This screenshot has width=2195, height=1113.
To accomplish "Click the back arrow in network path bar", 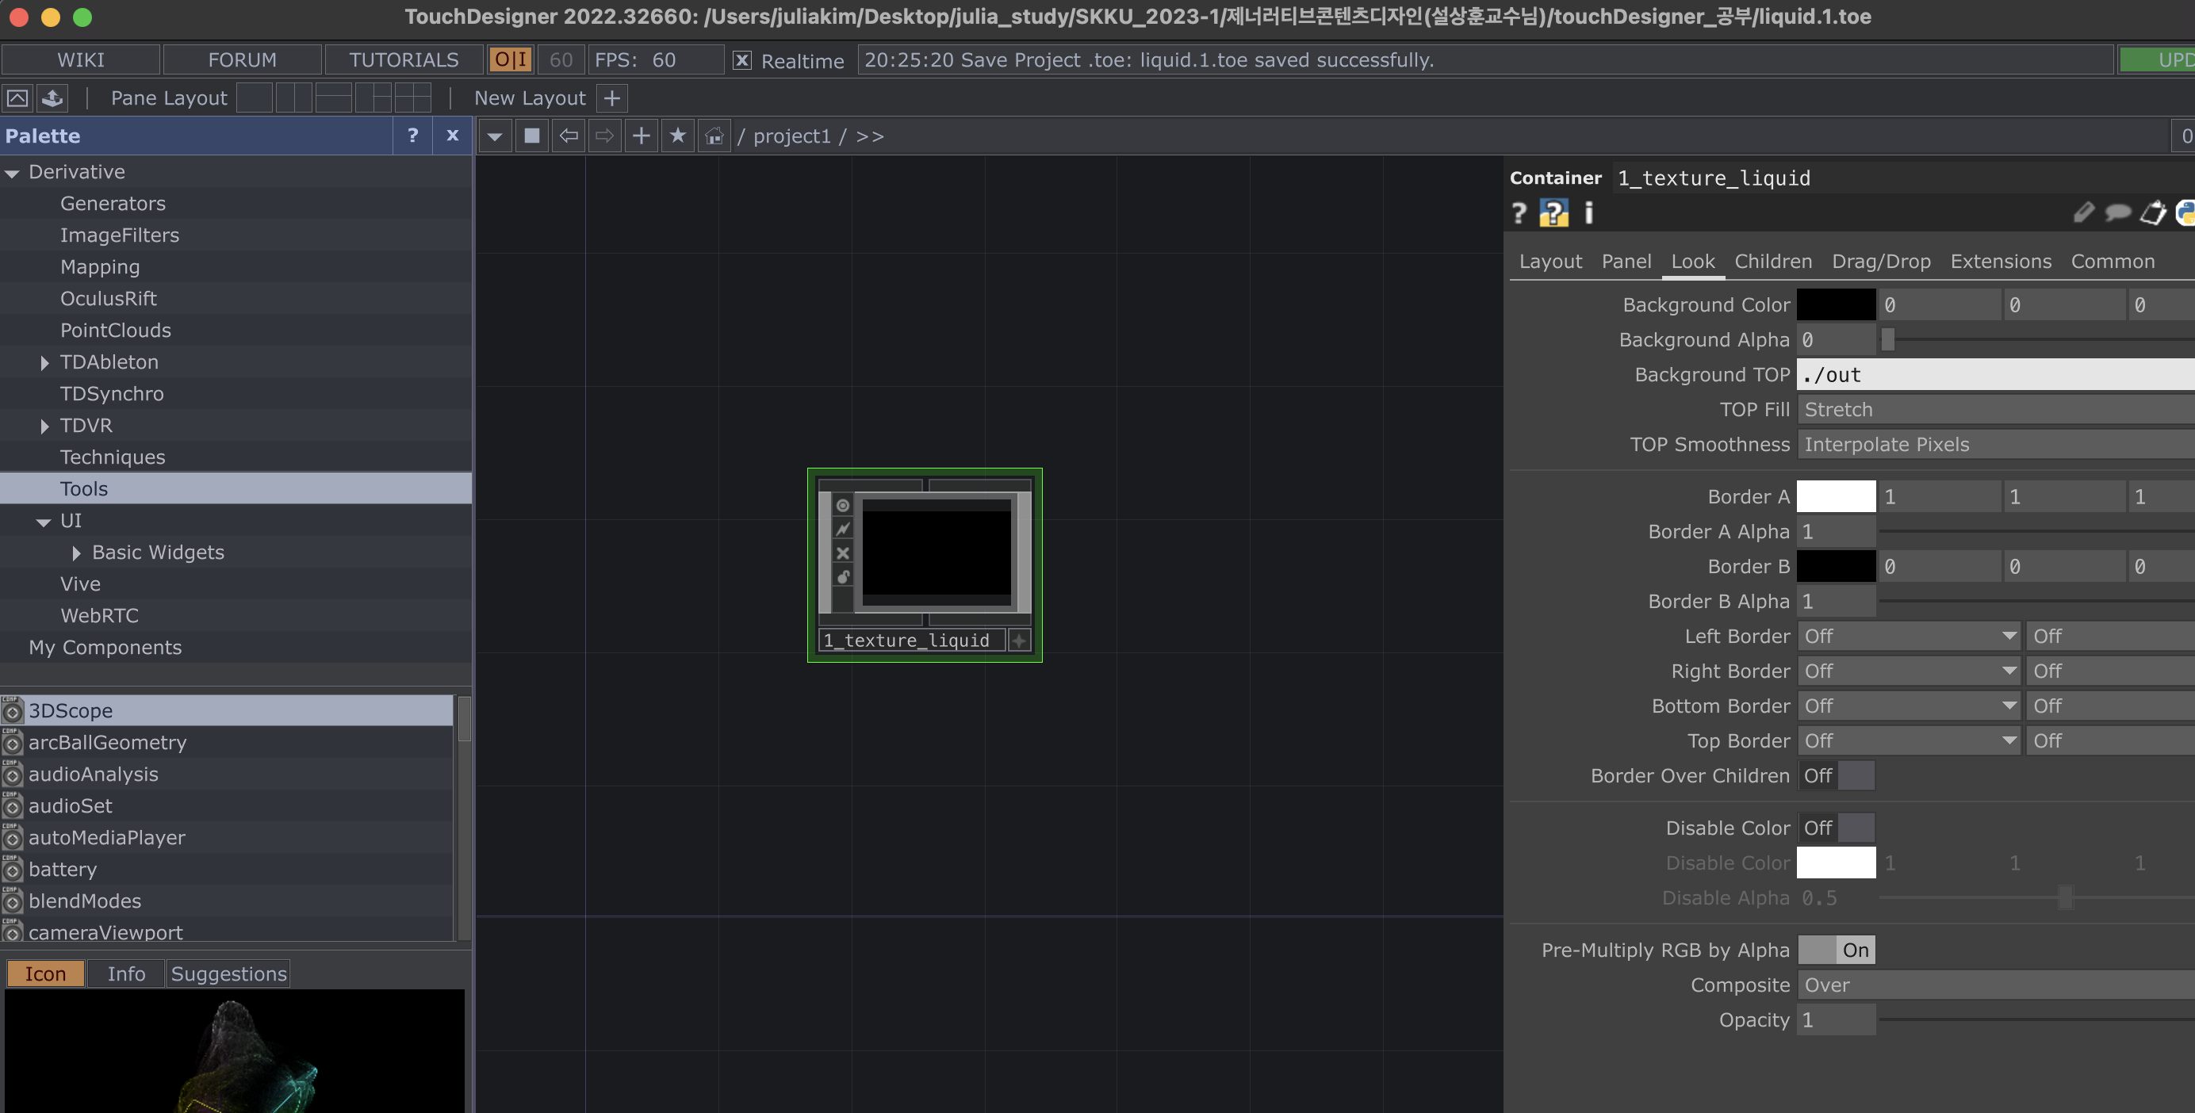I will [x=569, y=136].
